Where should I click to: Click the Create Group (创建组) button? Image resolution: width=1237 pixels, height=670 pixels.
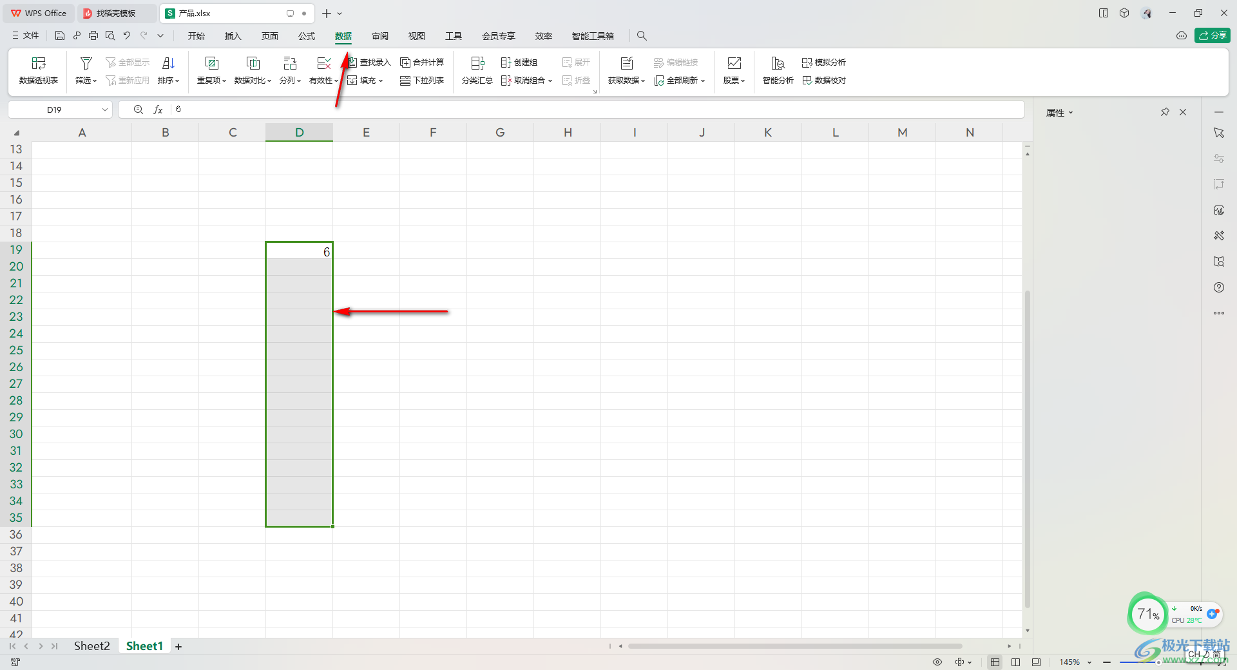click(x=519, y=62)
